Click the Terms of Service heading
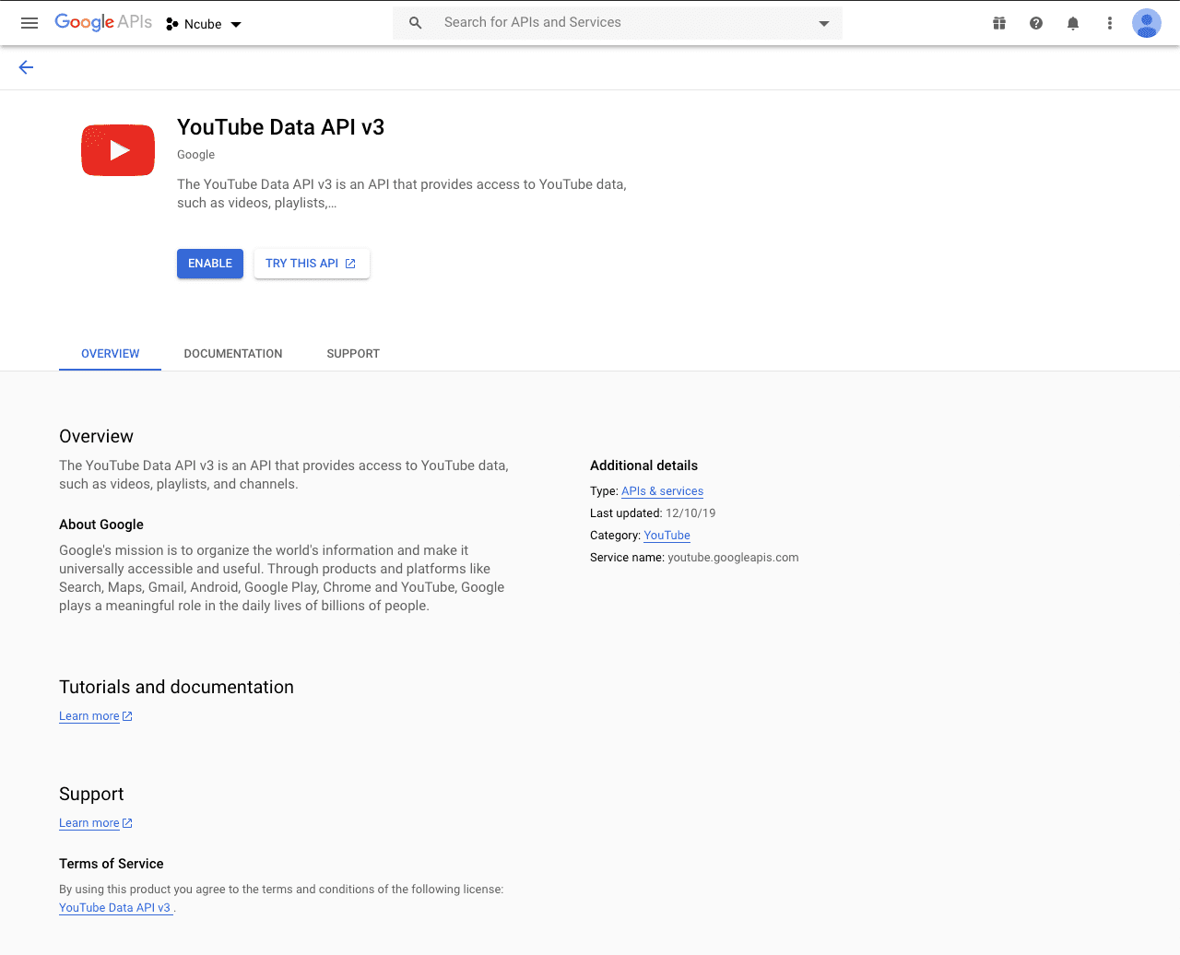Image resolution: width=1180 pixels, height=955 pixels. (x=112, y=864)
